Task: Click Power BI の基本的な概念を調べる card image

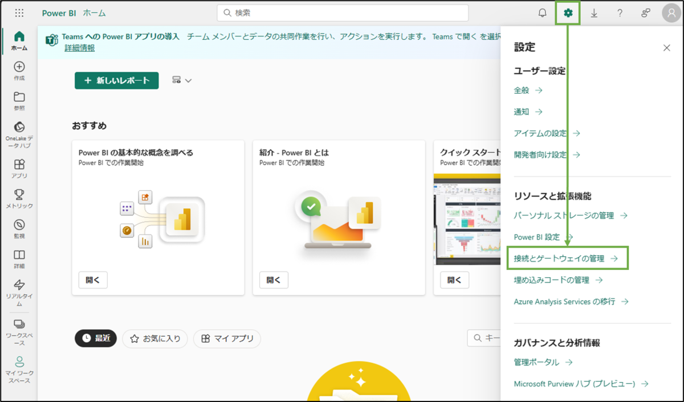Action: pos(162,220)
